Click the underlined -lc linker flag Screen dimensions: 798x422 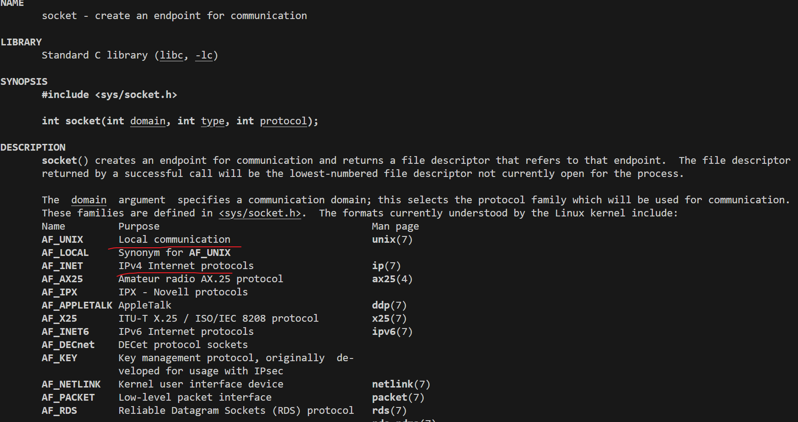[x=204, y=55]
